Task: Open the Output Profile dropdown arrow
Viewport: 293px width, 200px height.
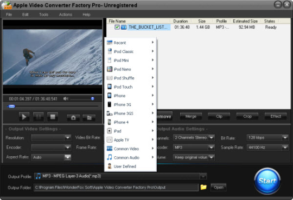Action: (203, 176)
